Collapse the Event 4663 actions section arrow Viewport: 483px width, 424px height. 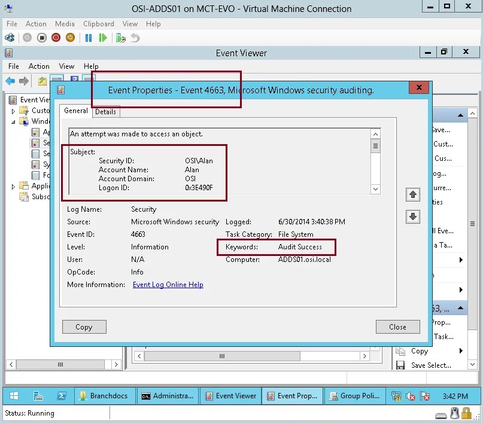460,308
